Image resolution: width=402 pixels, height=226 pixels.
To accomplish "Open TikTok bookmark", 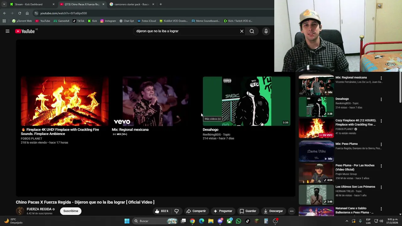I will 78,21.
